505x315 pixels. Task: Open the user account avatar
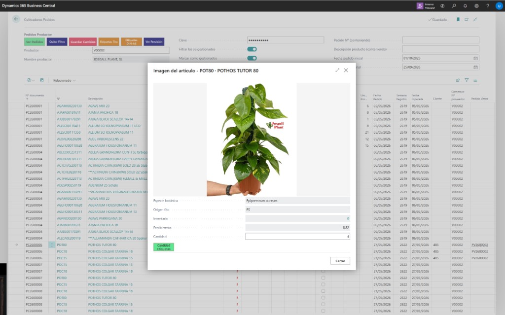click(x=499, y=6)
